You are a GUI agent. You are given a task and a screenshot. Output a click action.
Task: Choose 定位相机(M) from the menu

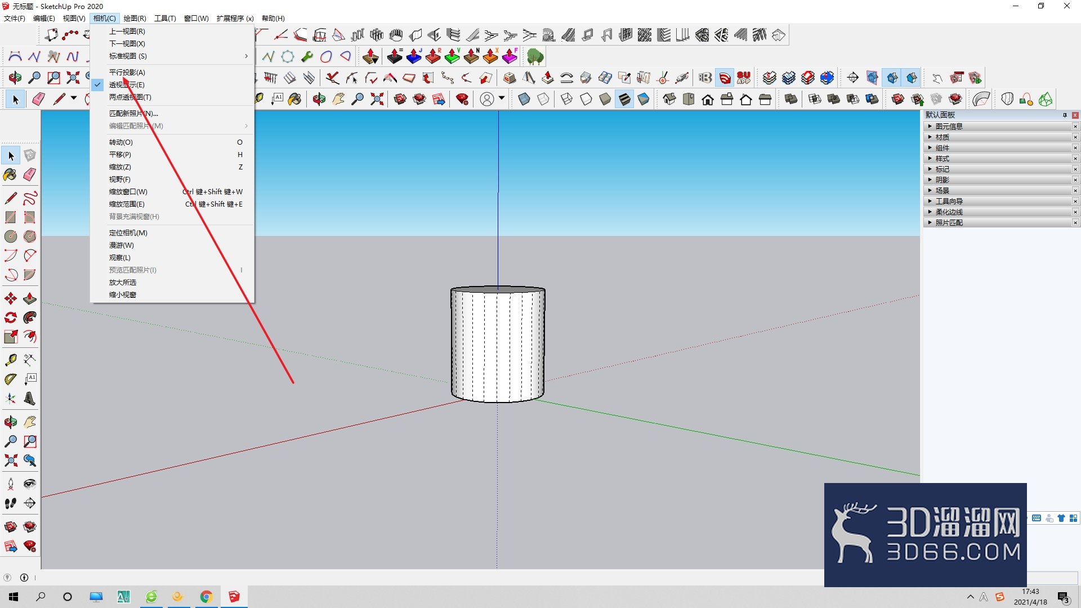[172, 233]
